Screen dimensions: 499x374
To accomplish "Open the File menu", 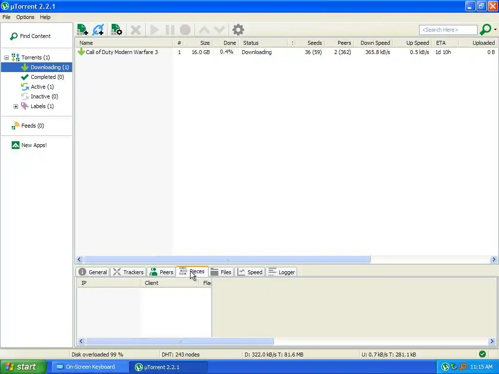I will (6, 17).
